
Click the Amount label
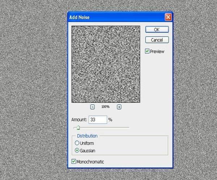(x=79, y=120)
